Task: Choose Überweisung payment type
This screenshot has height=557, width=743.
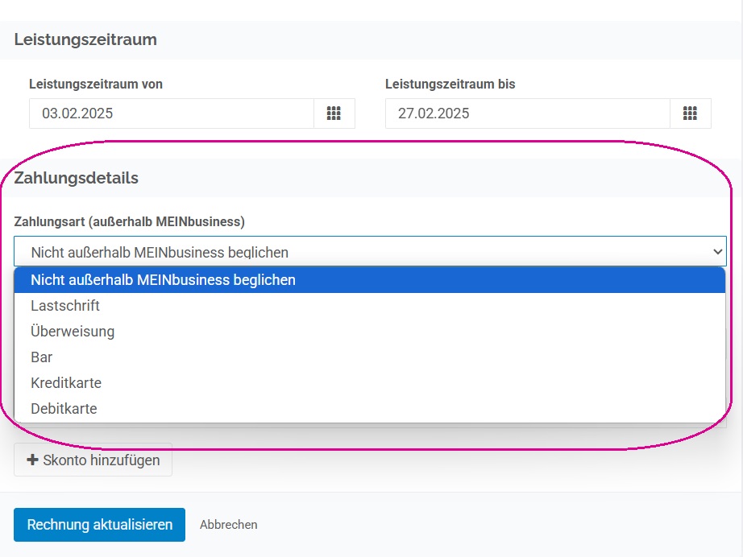Action: 370,332
